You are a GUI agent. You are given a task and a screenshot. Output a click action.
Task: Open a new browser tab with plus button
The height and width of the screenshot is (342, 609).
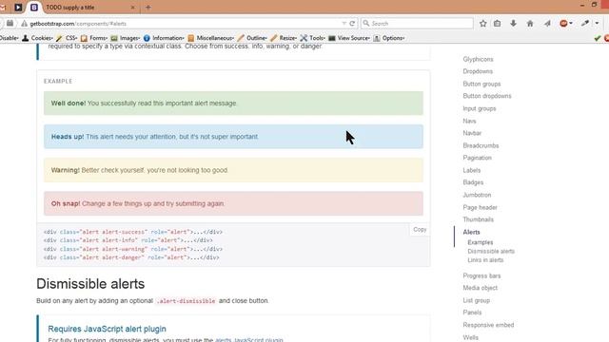point(148,8)
